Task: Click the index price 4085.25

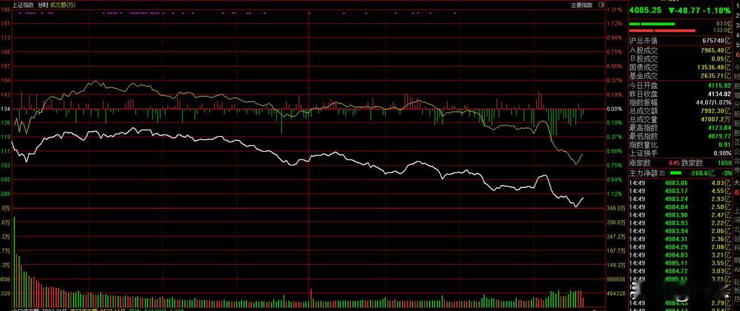Action: pyautogui.click(x=646, y=10)
